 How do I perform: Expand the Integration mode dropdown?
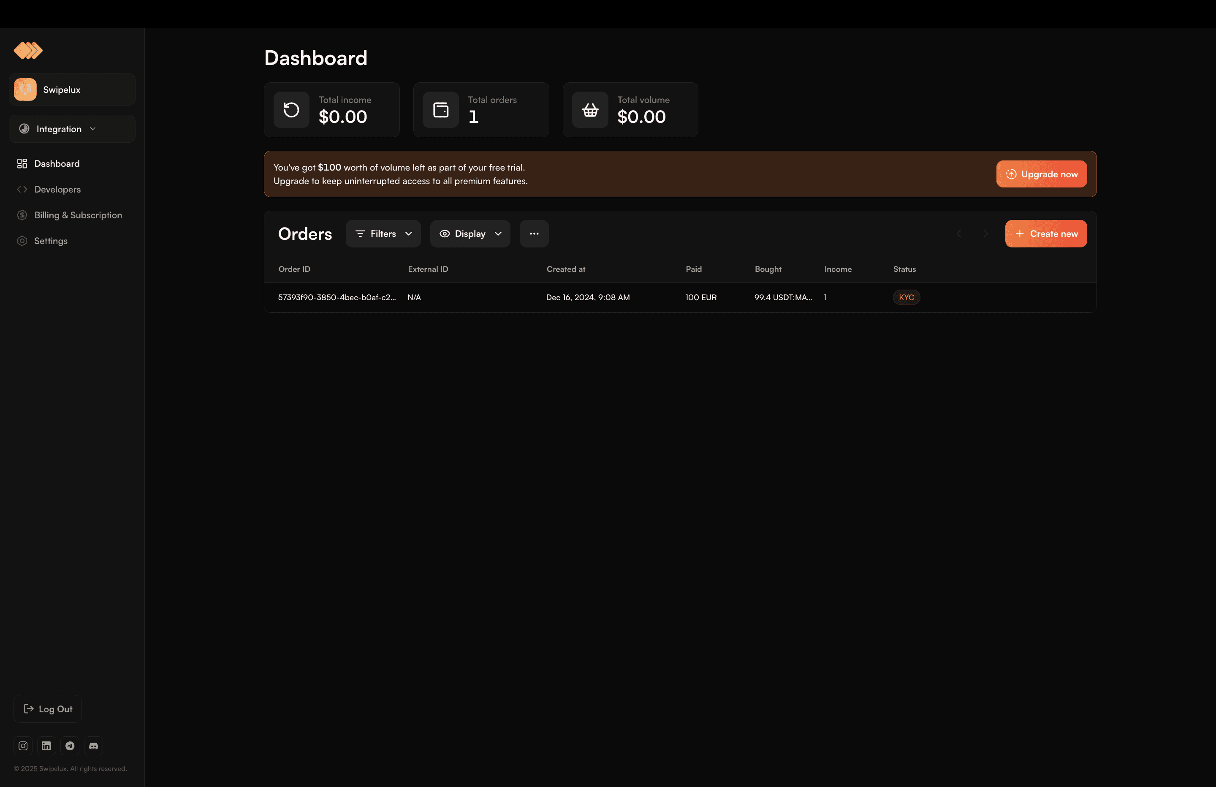(x=72, y=129)
